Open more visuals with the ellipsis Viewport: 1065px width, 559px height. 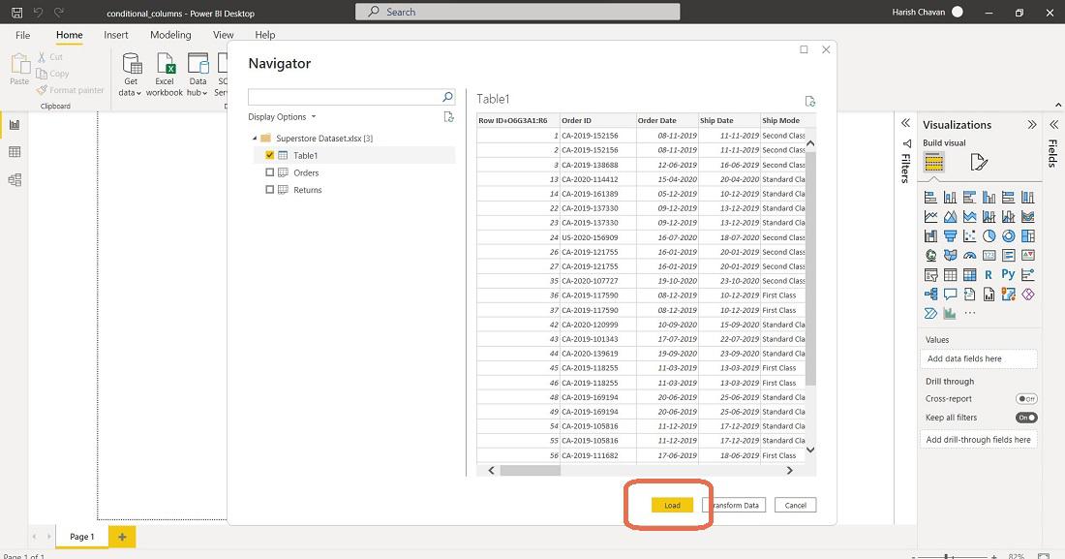tap(969, 313)
